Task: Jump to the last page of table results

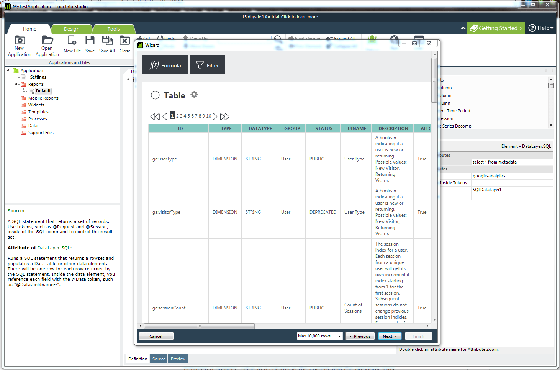Action: (x=225, y=116)
